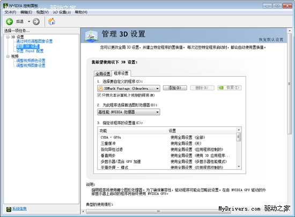Click the 删除 button

click(202, 88)
